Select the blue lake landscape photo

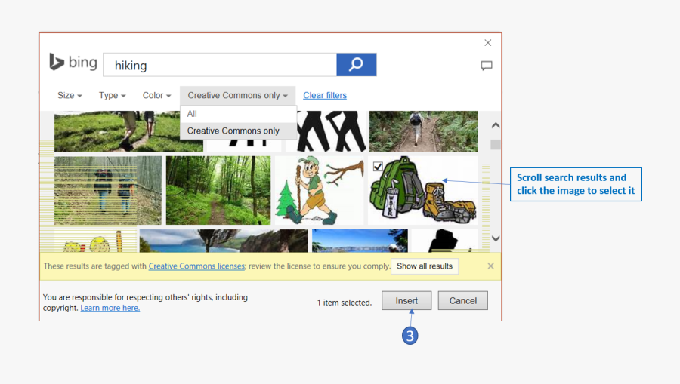(360, 241)
